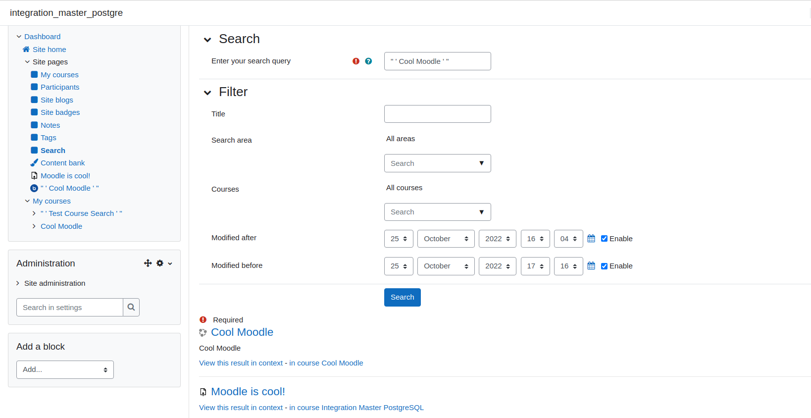Viewport: 811px width, 418px height.
Task: Click the Site home house icon
Action: 26,49
